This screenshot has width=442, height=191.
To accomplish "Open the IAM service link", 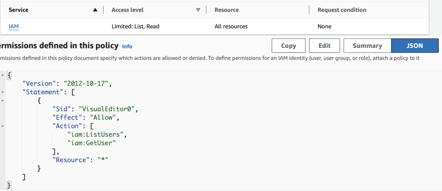I will pyautogui.click(x=14, y=26).
